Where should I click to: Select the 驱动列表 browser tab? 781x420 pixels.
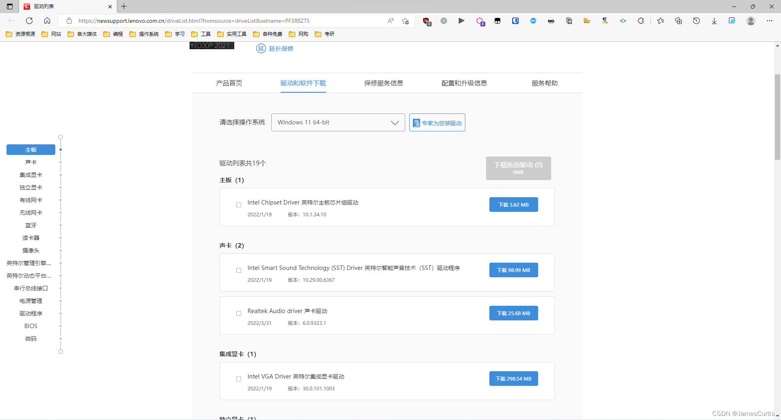click(67, 7)
